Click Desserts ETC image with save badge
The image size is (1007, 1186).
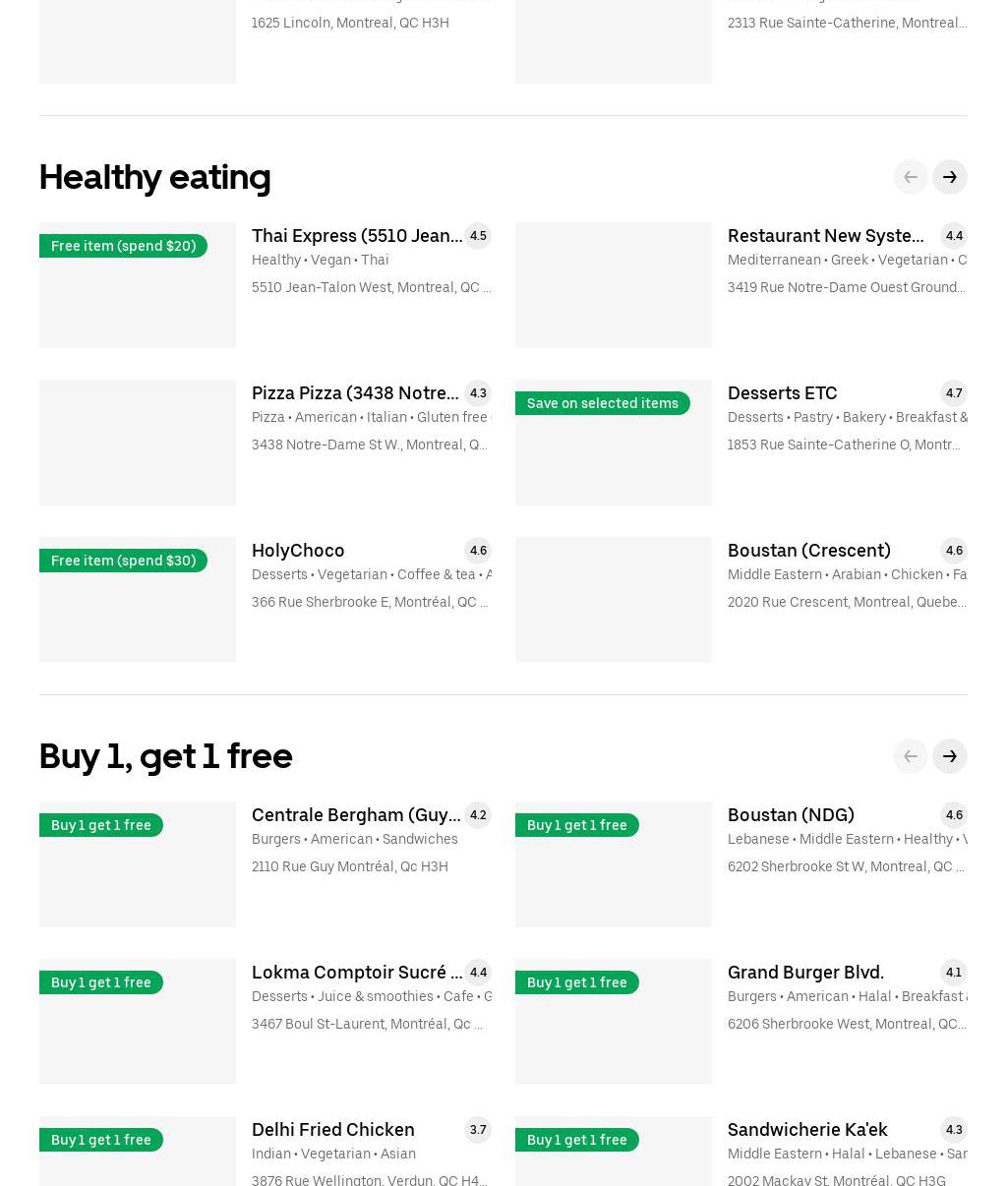[x=614, y=452]
